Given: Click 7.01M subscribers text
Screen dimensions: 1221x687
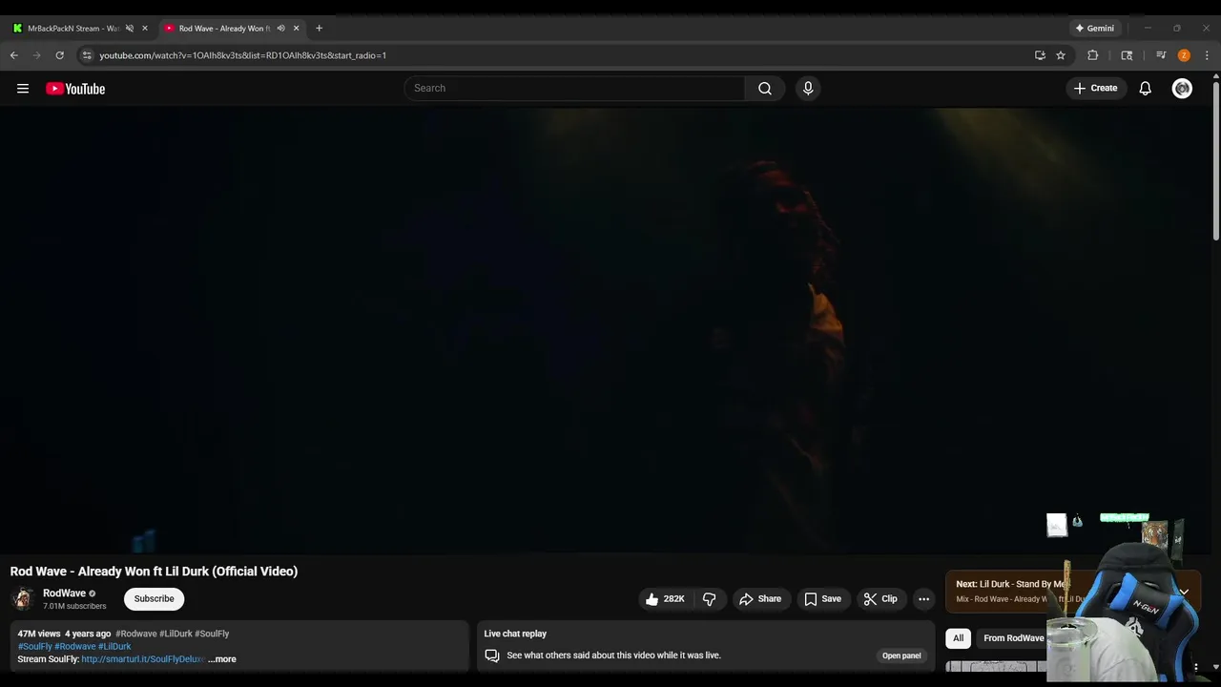Looking at the screenshot, I should tap(74, 606).
